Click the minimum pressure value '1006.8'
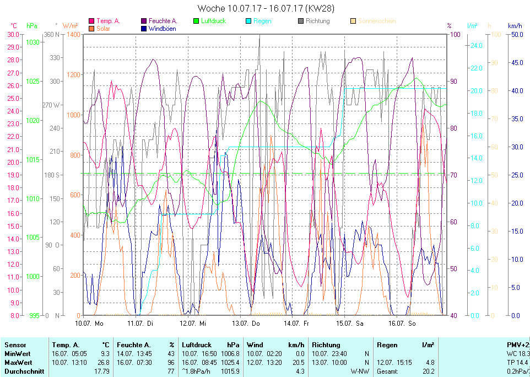This screenshot has height=377, width=530. pos(230,354)
